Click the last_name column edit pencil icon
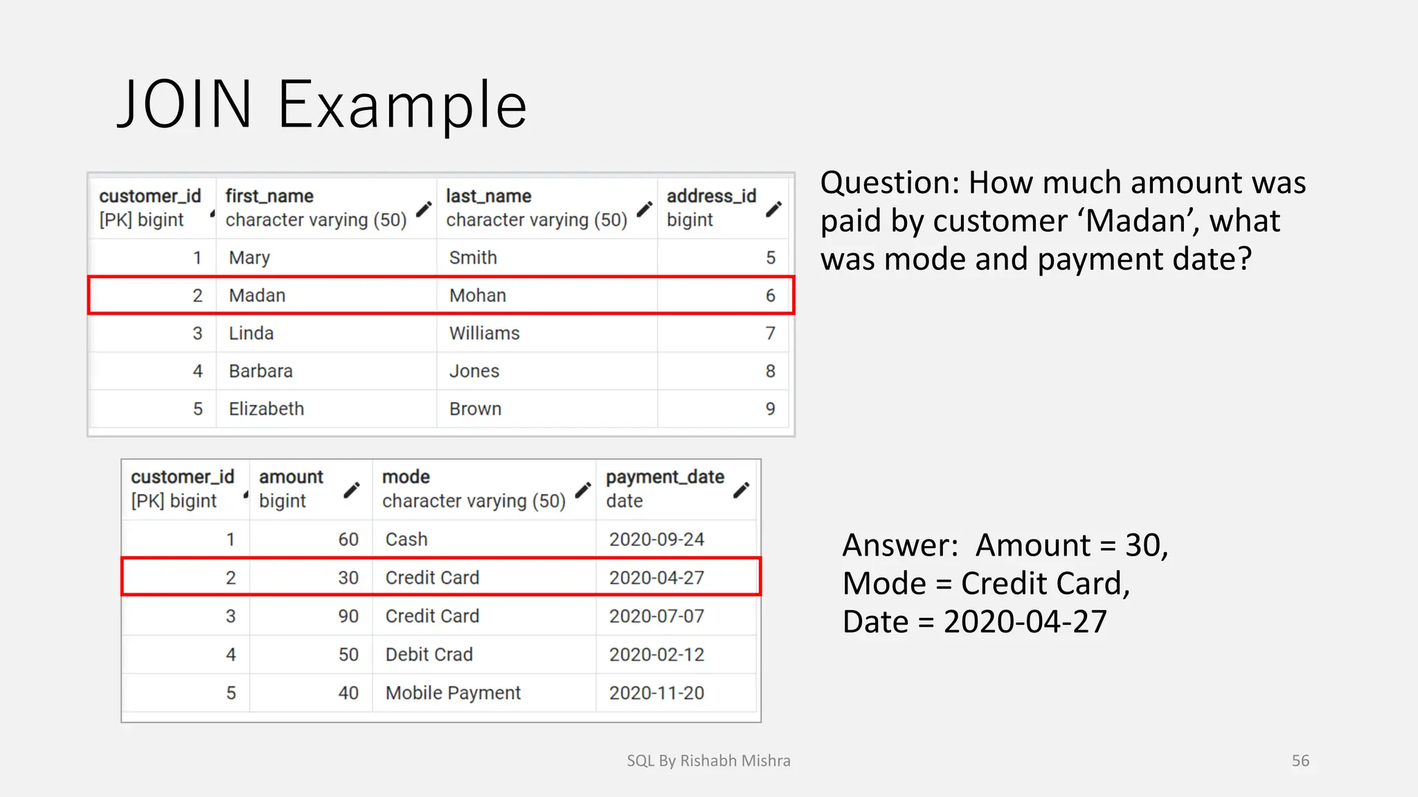Screen dimensions: 1418x797 pos(645,208)
